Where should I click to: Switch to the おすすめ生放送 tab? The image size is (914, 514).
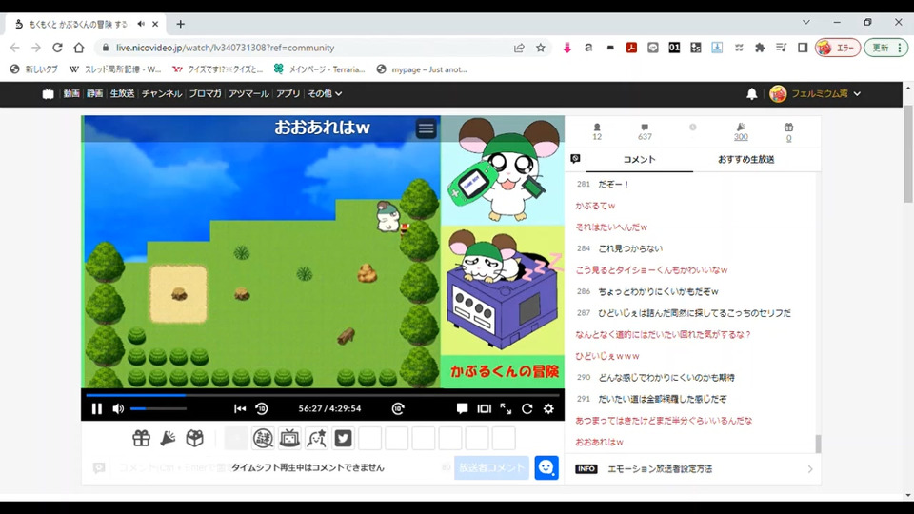(746, 159)
